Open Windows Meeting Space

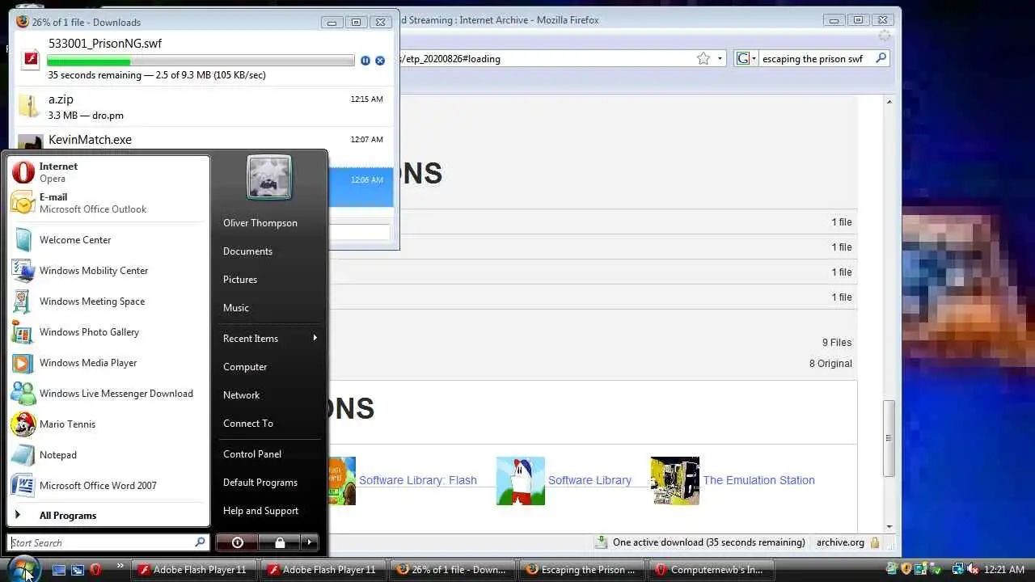108,302
